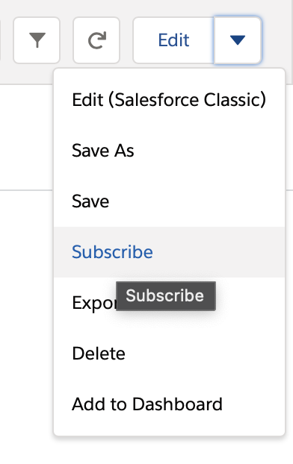Reload report data using circular arrow

(x=96, y=40)
